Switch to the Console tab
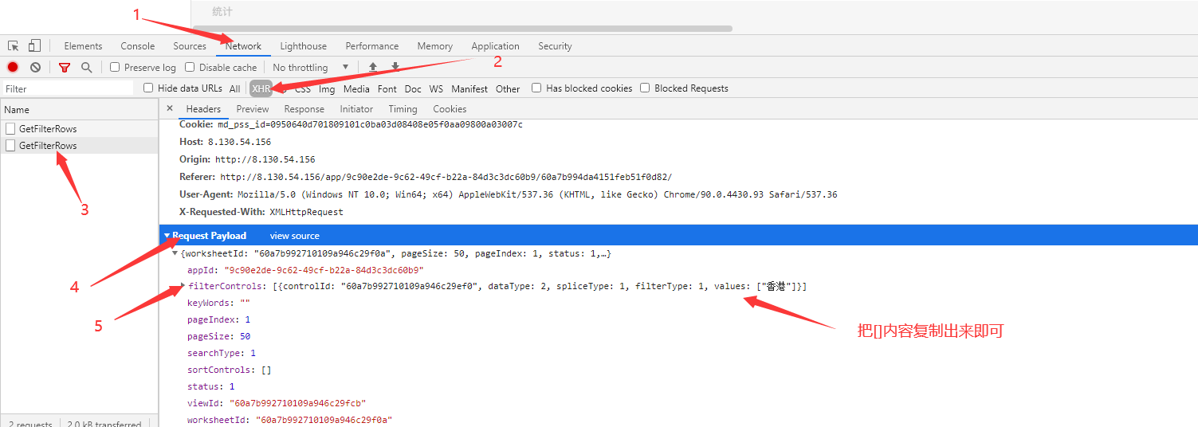This screenshot has width=1198, height=427. [x=138, y=46]
